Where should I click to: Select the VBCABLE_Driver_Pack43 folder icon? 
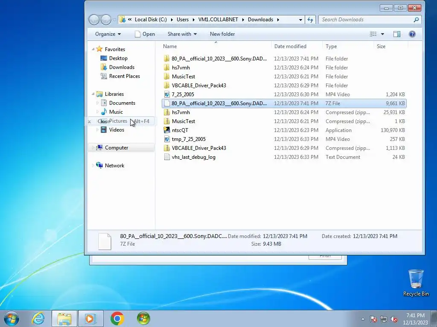click(167, 85)
